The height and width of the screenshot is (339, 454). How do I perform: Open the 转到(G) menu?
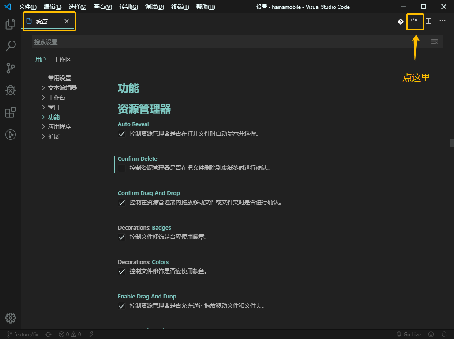[x=128, y=7]
